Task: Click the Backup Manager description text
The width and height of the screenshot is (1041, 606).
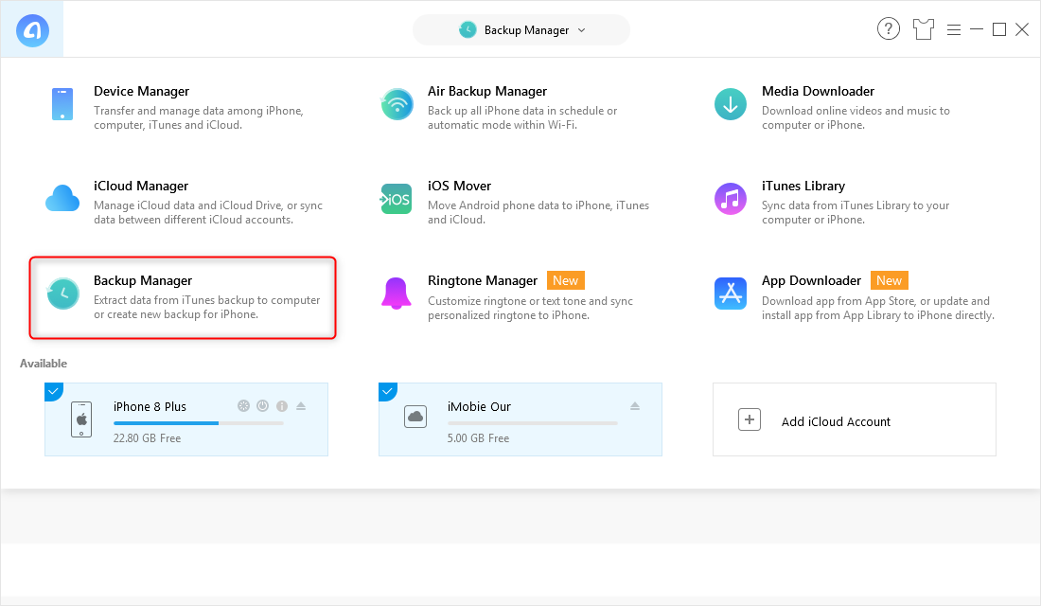Action: pyautogui.click(x=207, y=308)
